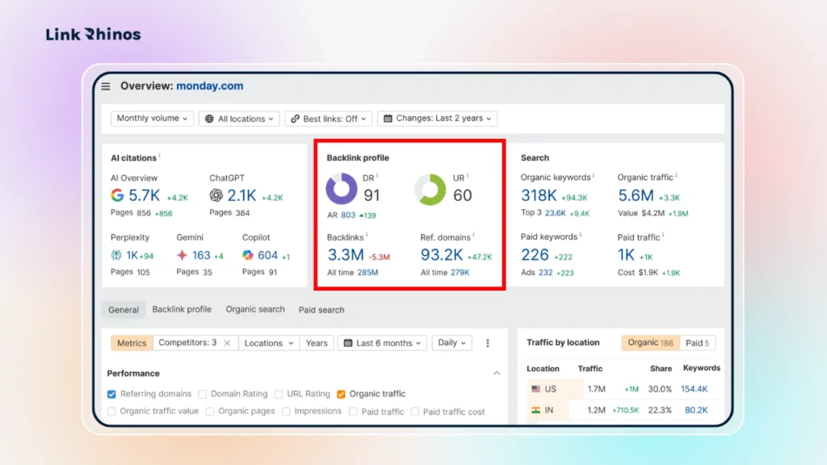Click the Google AI Overview icon
Image resolution: width=827 pixels, height=465 pixels.
117,195
